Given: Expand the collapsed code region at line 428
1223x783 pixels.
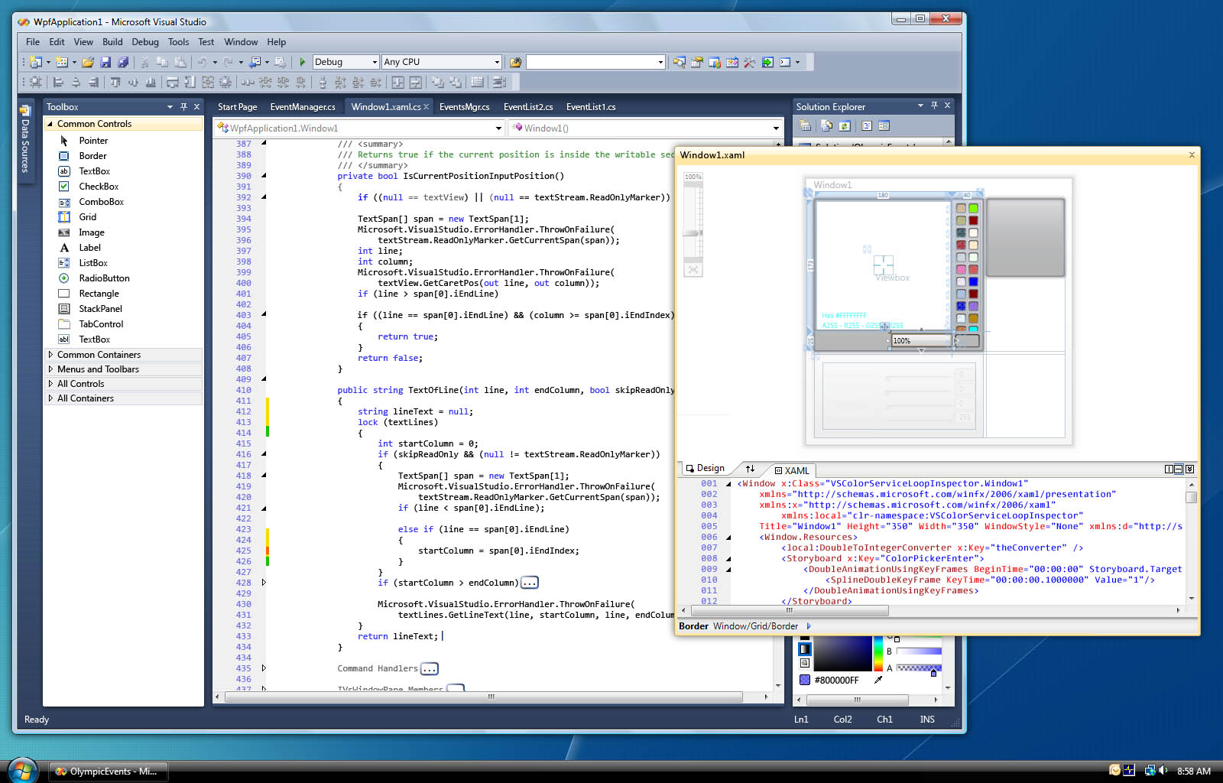Looking at the screenshot, I should 264,582.
